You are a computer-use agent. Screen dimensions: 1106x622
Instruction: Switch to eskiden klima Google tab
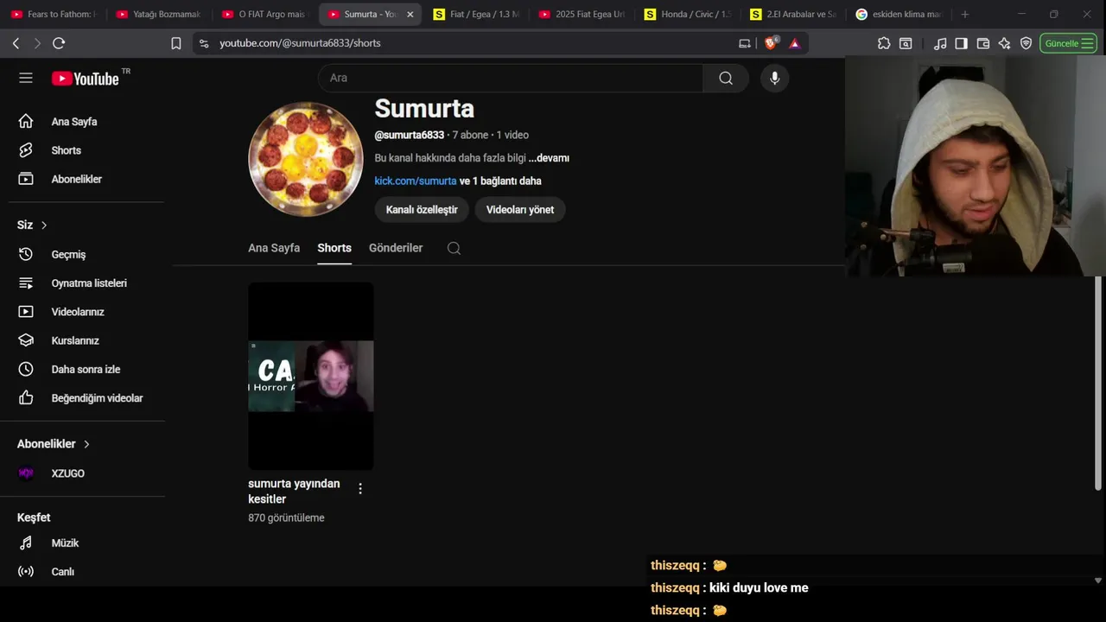(x=899, y=15)
